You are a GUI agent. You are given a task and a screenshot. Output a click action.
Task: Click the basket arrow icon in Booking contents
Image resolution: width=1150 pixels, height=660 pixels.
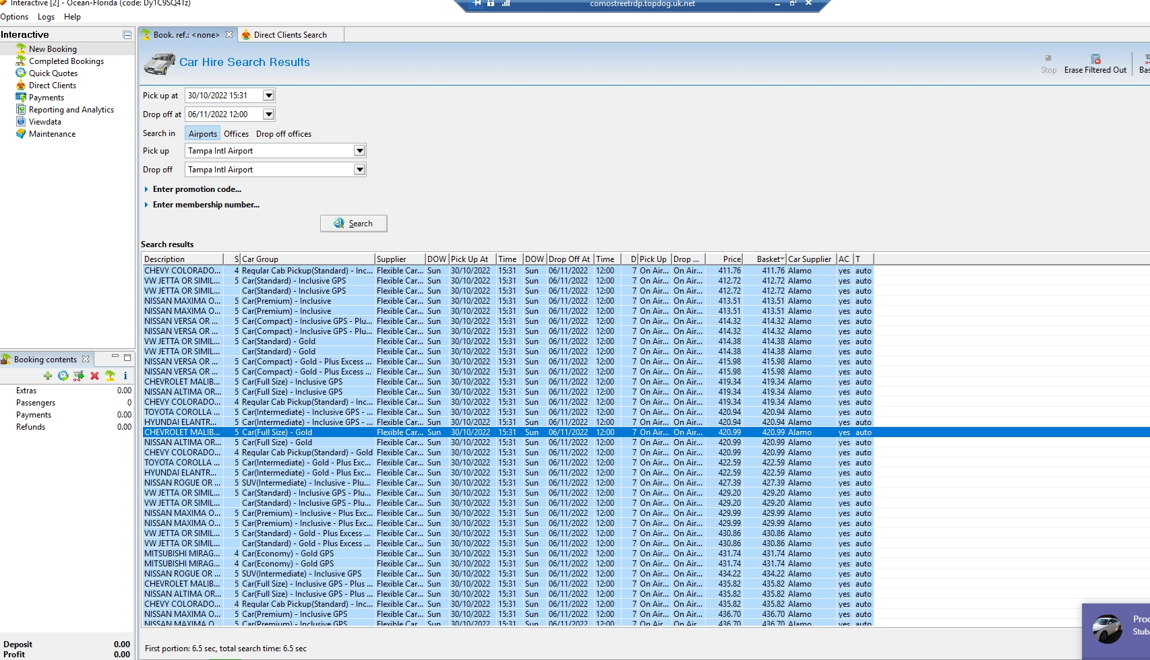[79, 376]
